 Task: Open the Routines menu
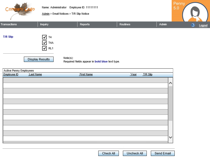click(125, 25)
